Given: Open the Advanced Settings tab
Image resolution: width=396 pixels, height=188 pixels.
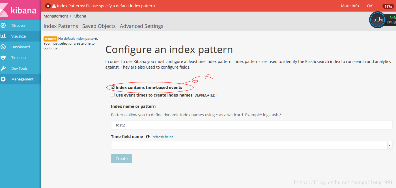Looking at the screenshot, I should click(x=142, y=26).
